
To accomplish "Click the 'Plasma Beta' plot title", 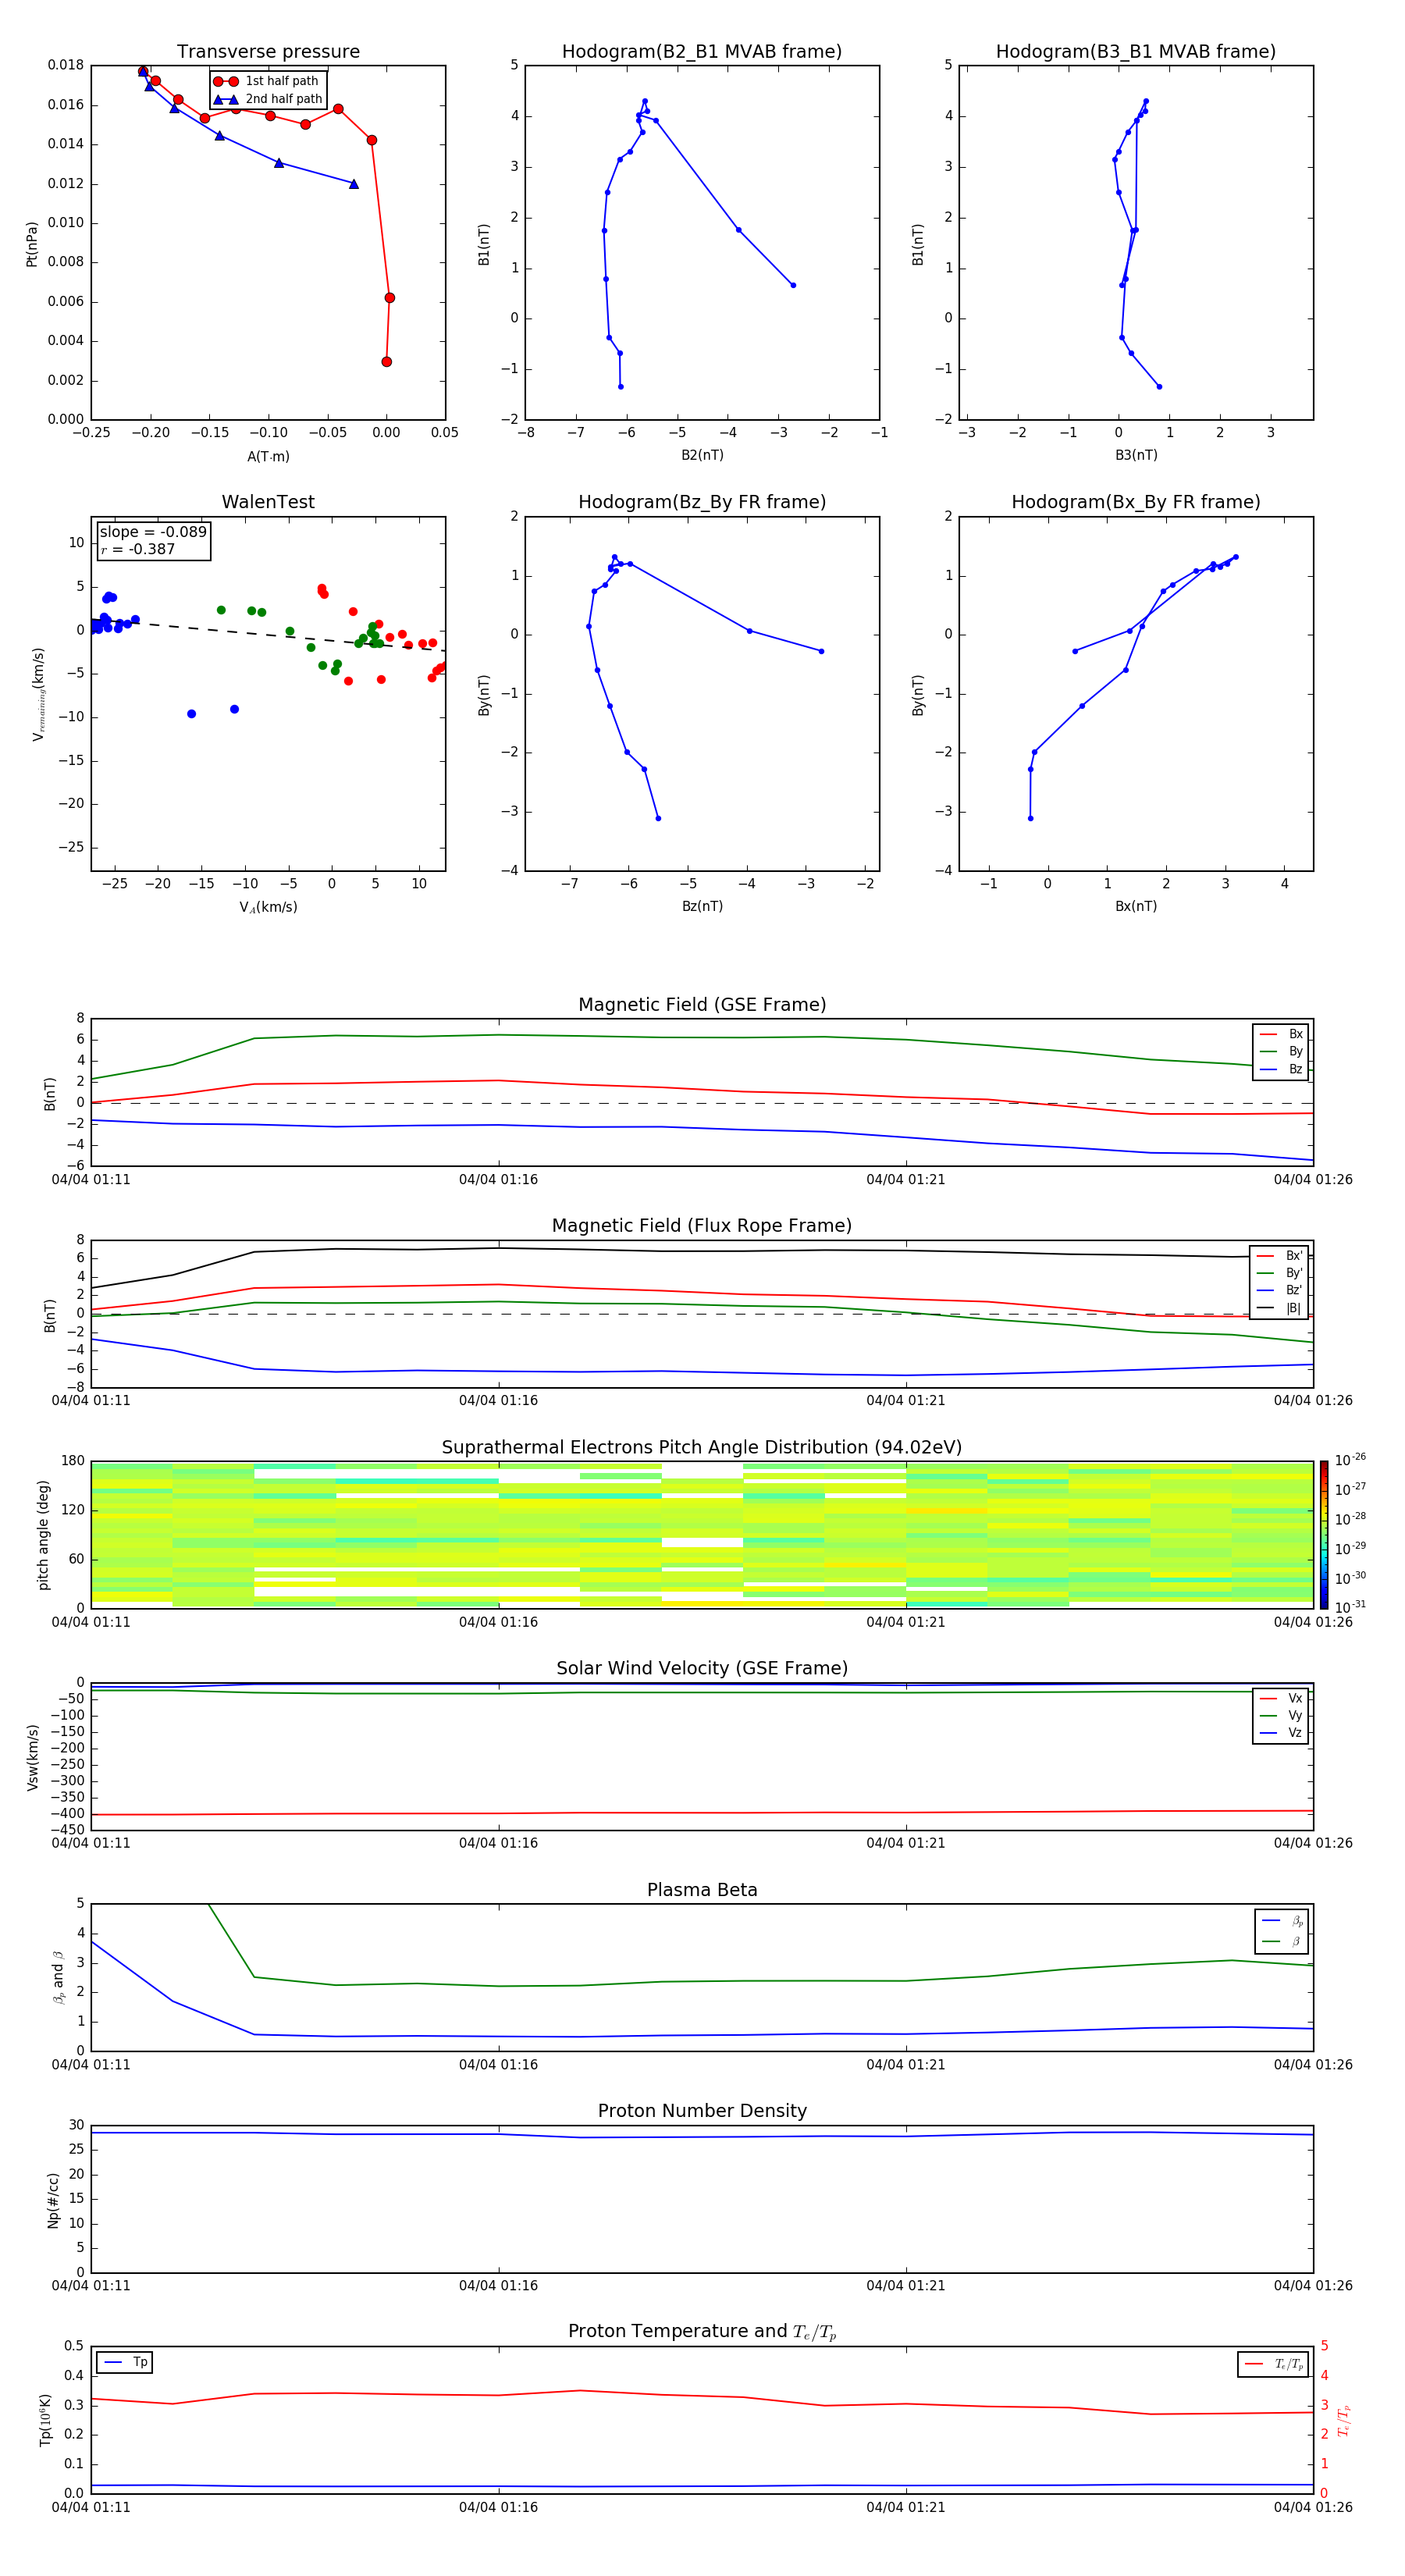I will point(702,1890).
